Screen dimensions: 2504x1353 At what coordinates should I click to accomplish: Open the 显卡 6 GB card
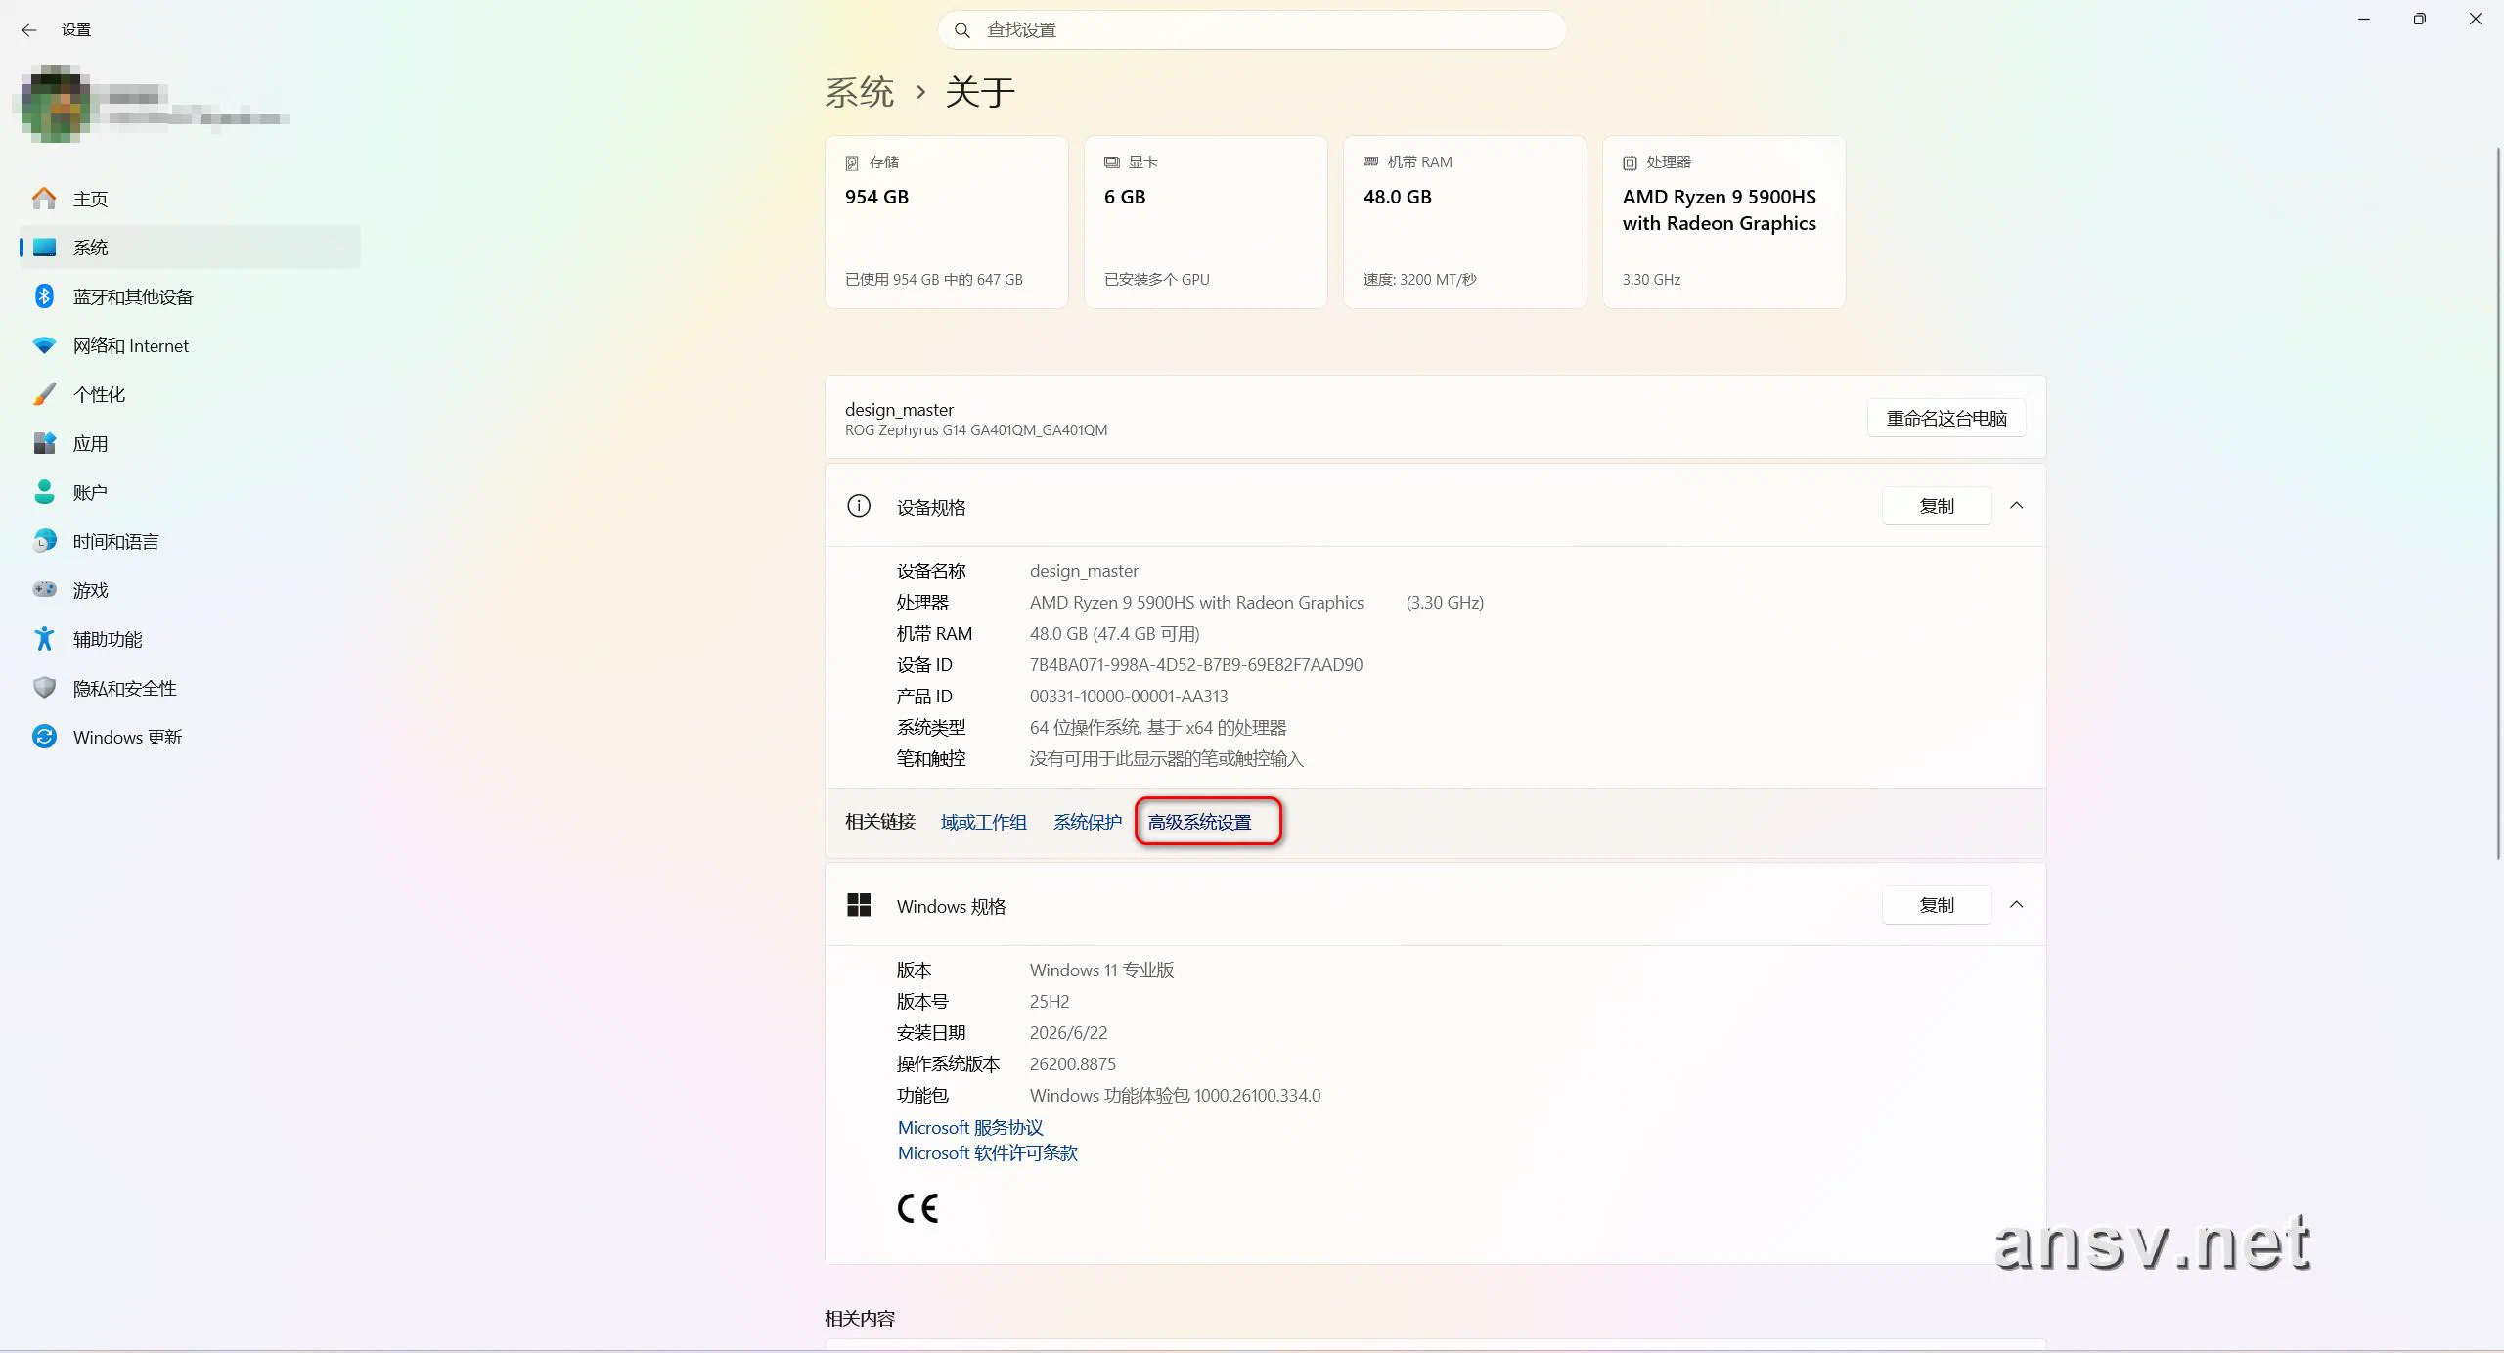1206,222
